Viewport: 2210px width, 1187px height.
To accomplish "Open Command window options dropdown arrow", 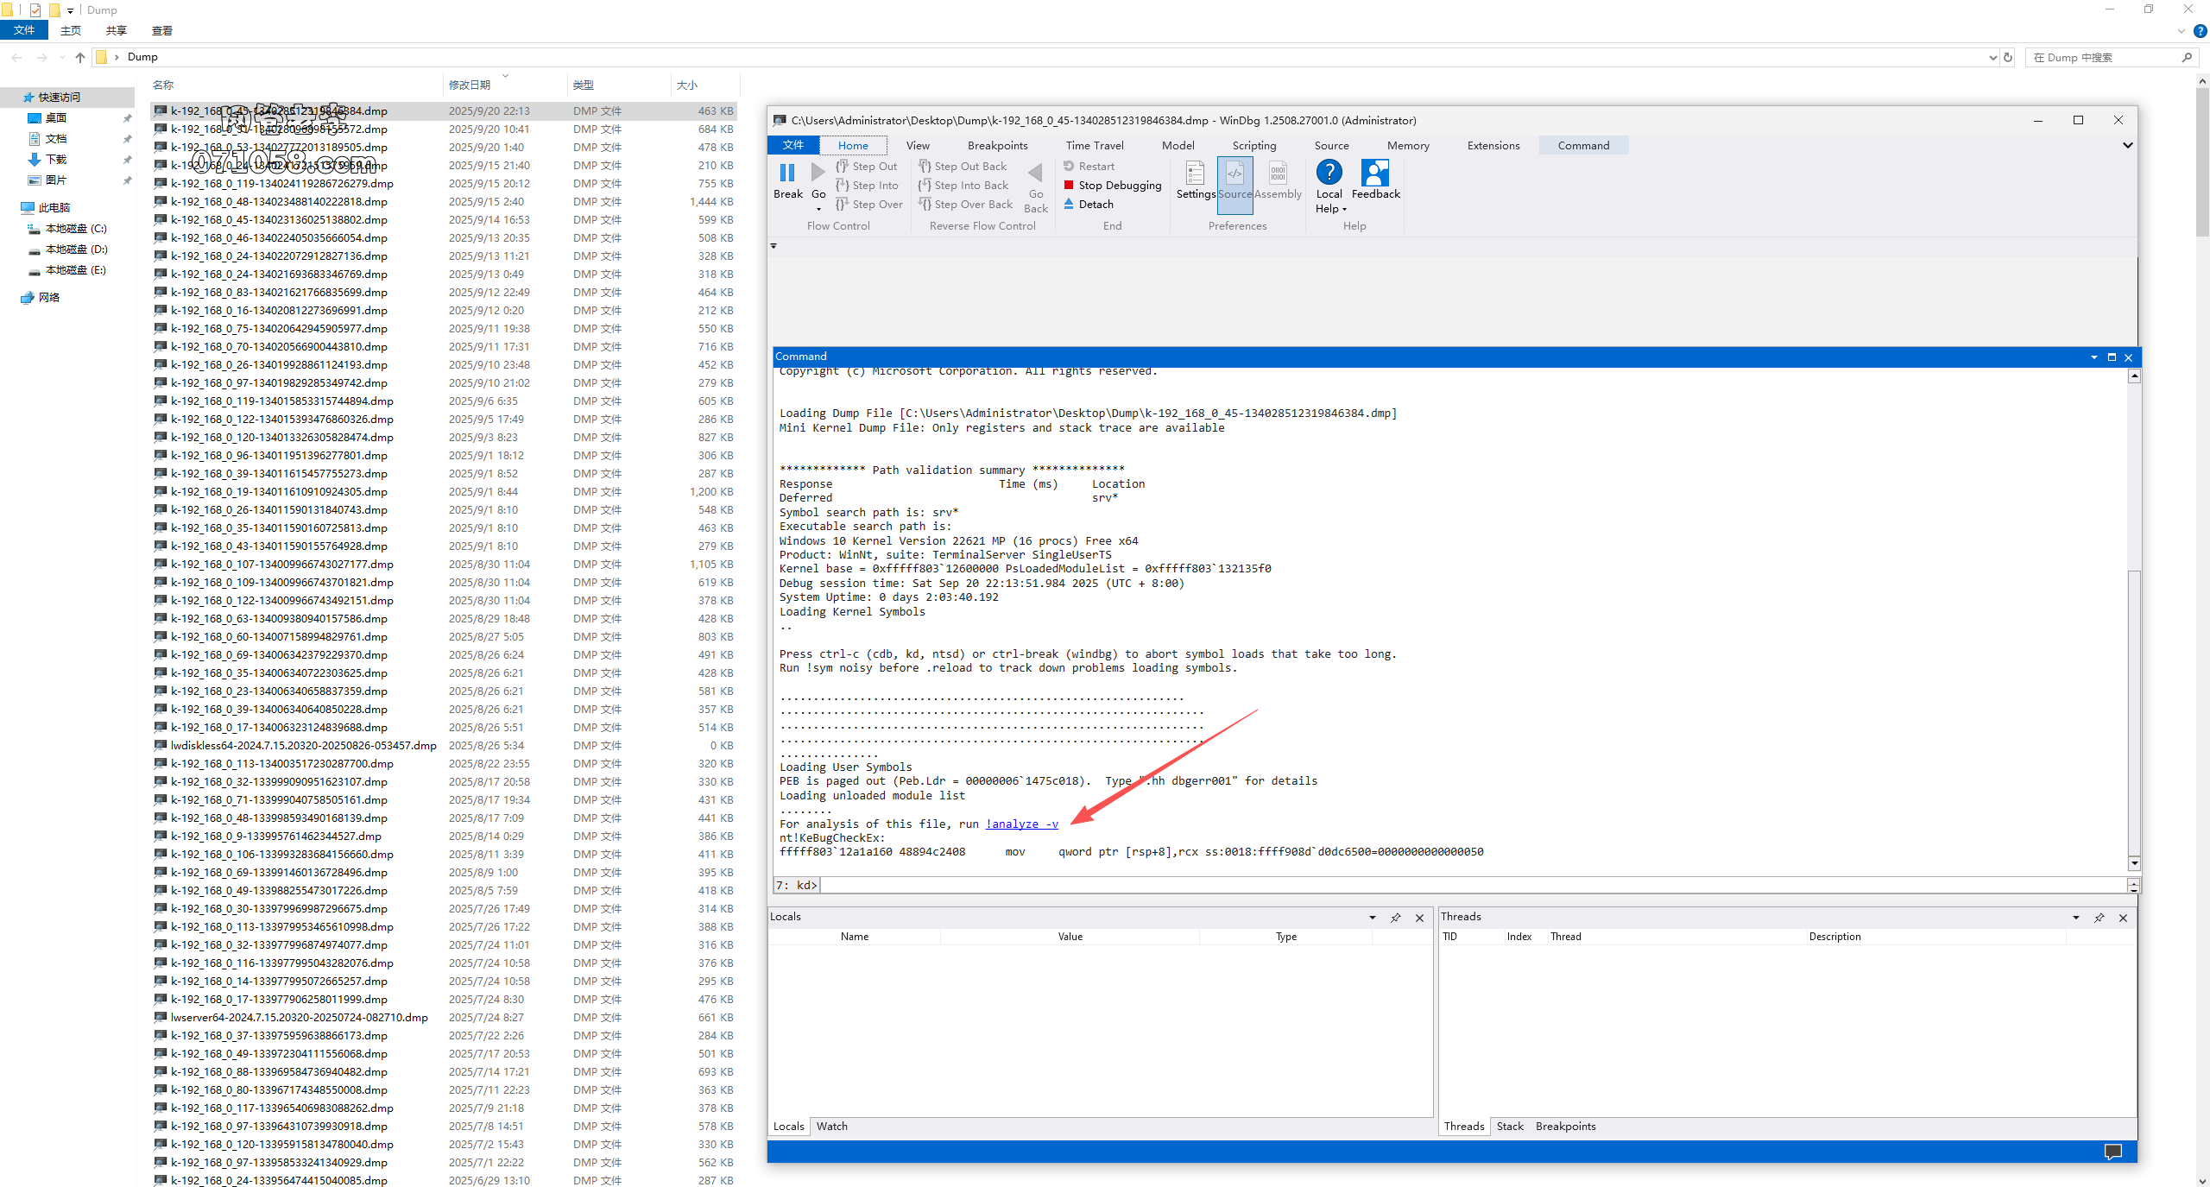I will (x=2093, y=357).
